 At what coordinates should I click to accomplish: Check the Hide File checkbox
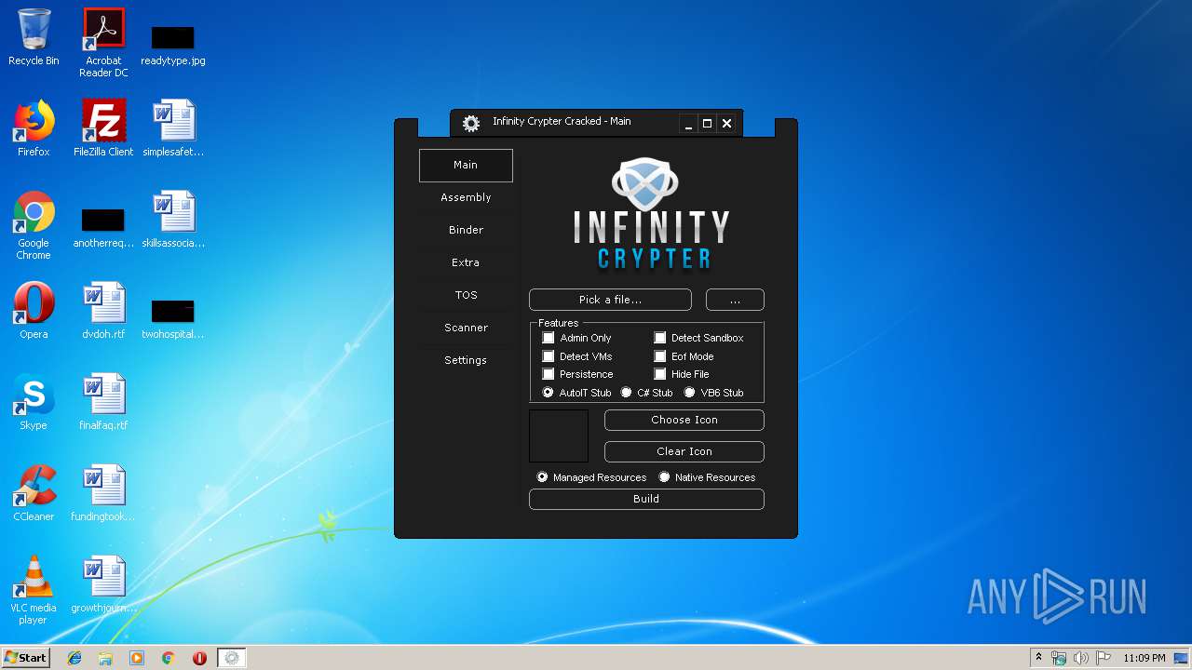tap(660, 374)
